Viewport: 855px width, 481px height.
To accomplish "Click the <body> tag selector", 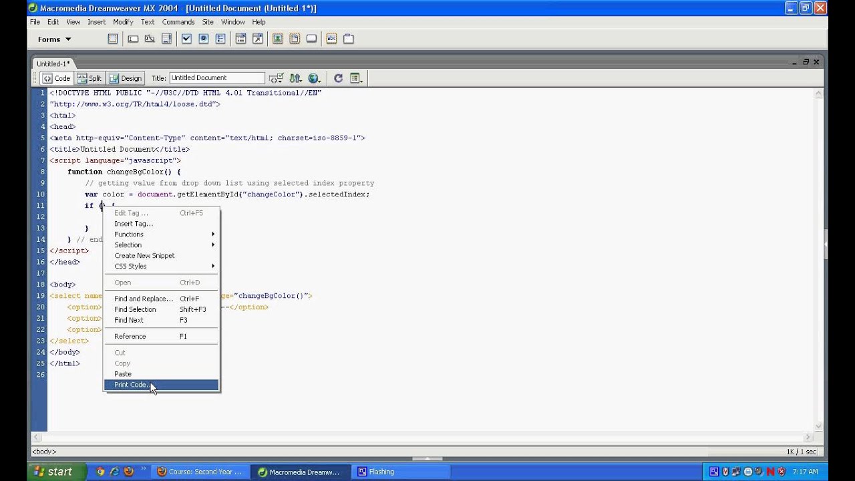I will pos(44,452).
